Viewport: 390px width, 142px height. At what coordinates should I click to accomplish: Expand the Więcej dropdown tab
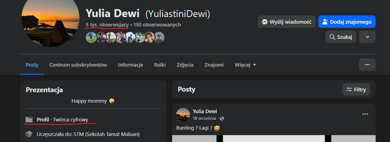pyautogui.click(x=245, y=65)
